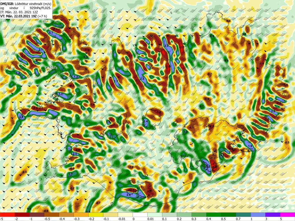Click the '-0.4' legend scale label
Screen dimensions: 295x221
(61, 219)
